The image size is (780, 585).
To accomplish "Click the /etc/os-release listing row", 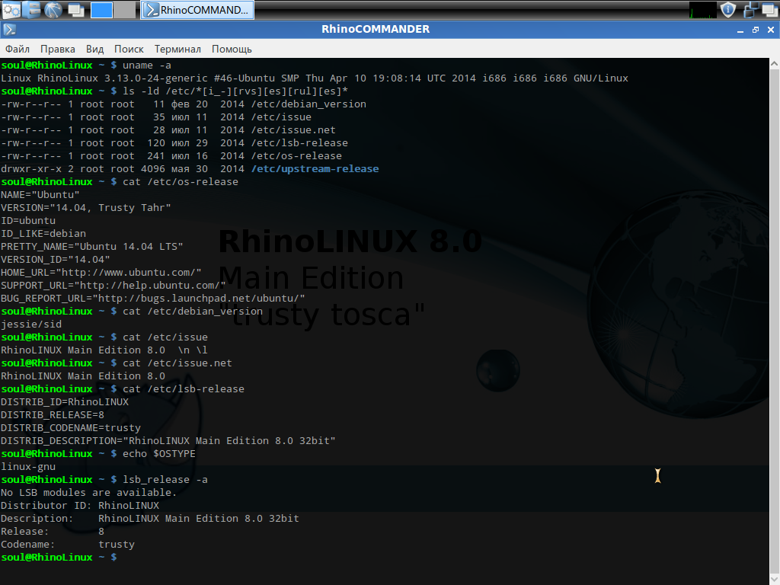I will [x=171, y=156].
